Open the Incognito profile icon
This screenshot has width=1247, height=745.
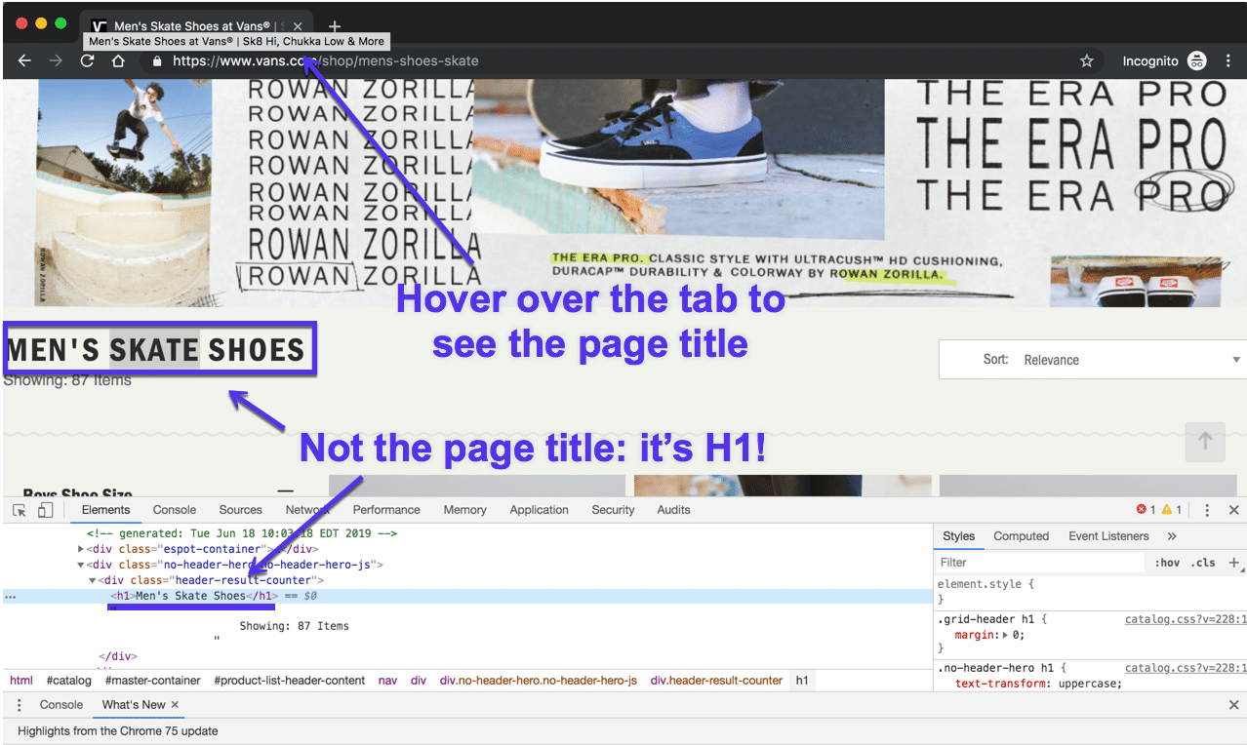click(x=1197, y=60)
